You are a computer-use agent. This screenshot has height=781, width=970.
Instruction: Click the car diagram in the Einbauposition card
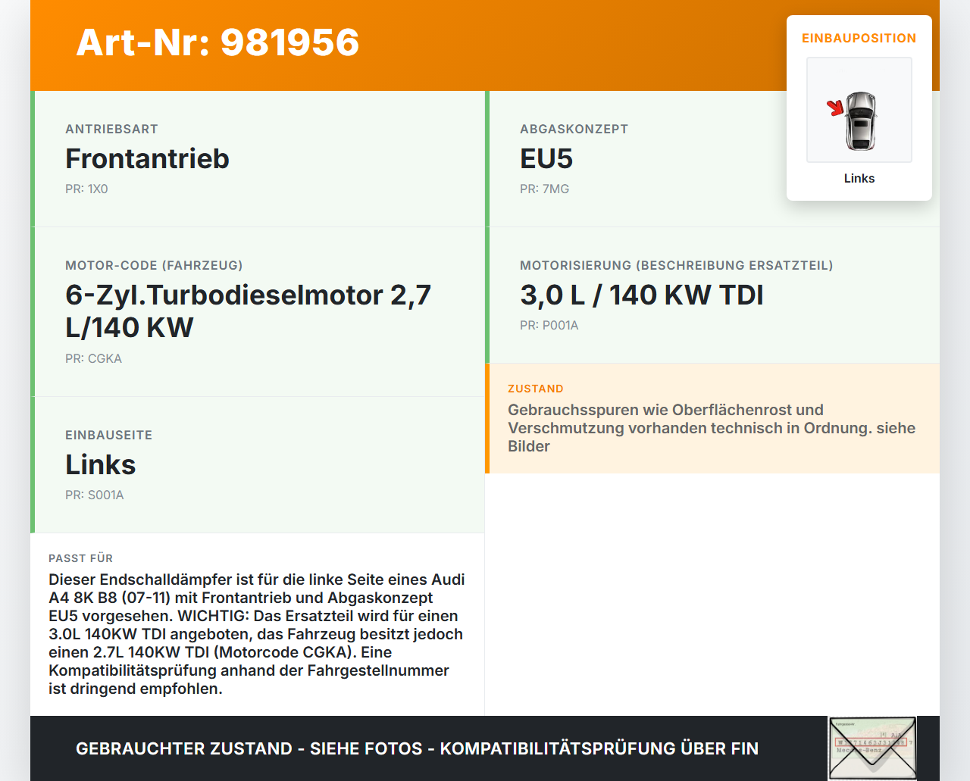pyautogui.click(x=859, y=110)
